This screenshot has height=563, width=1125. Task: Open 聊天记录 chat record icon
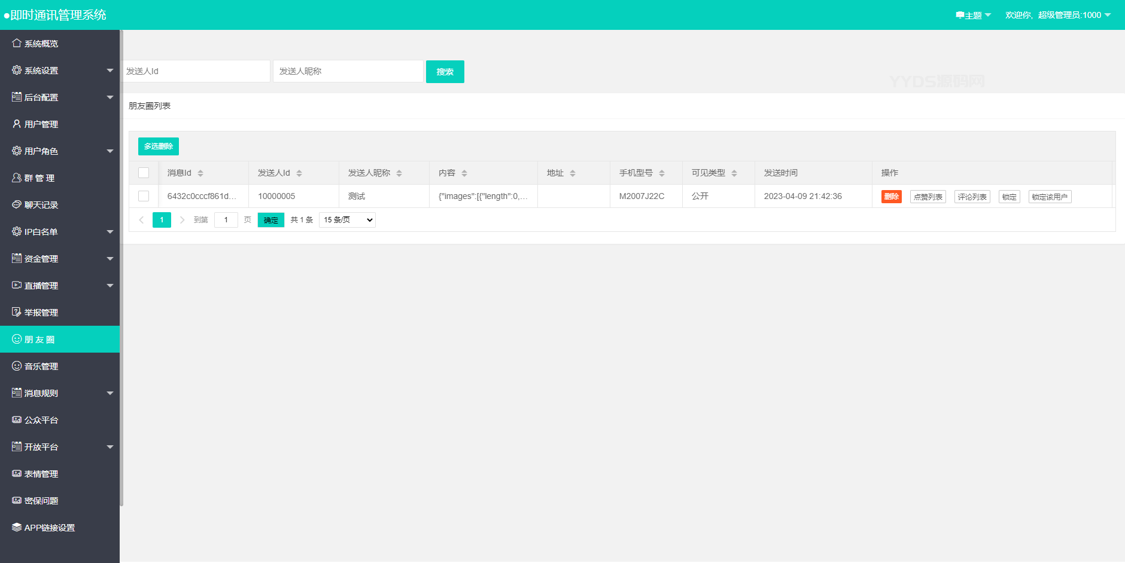16,204
